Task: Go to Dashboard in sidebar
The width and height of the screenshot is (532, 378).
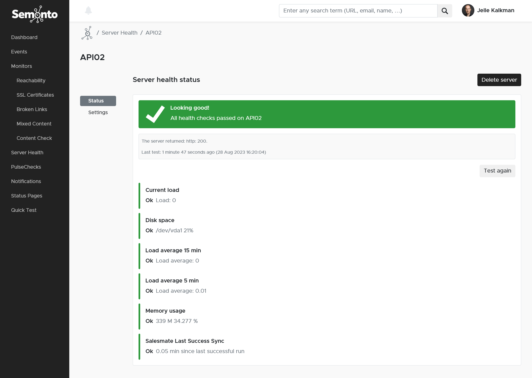Action: click(x=24, y=37)
